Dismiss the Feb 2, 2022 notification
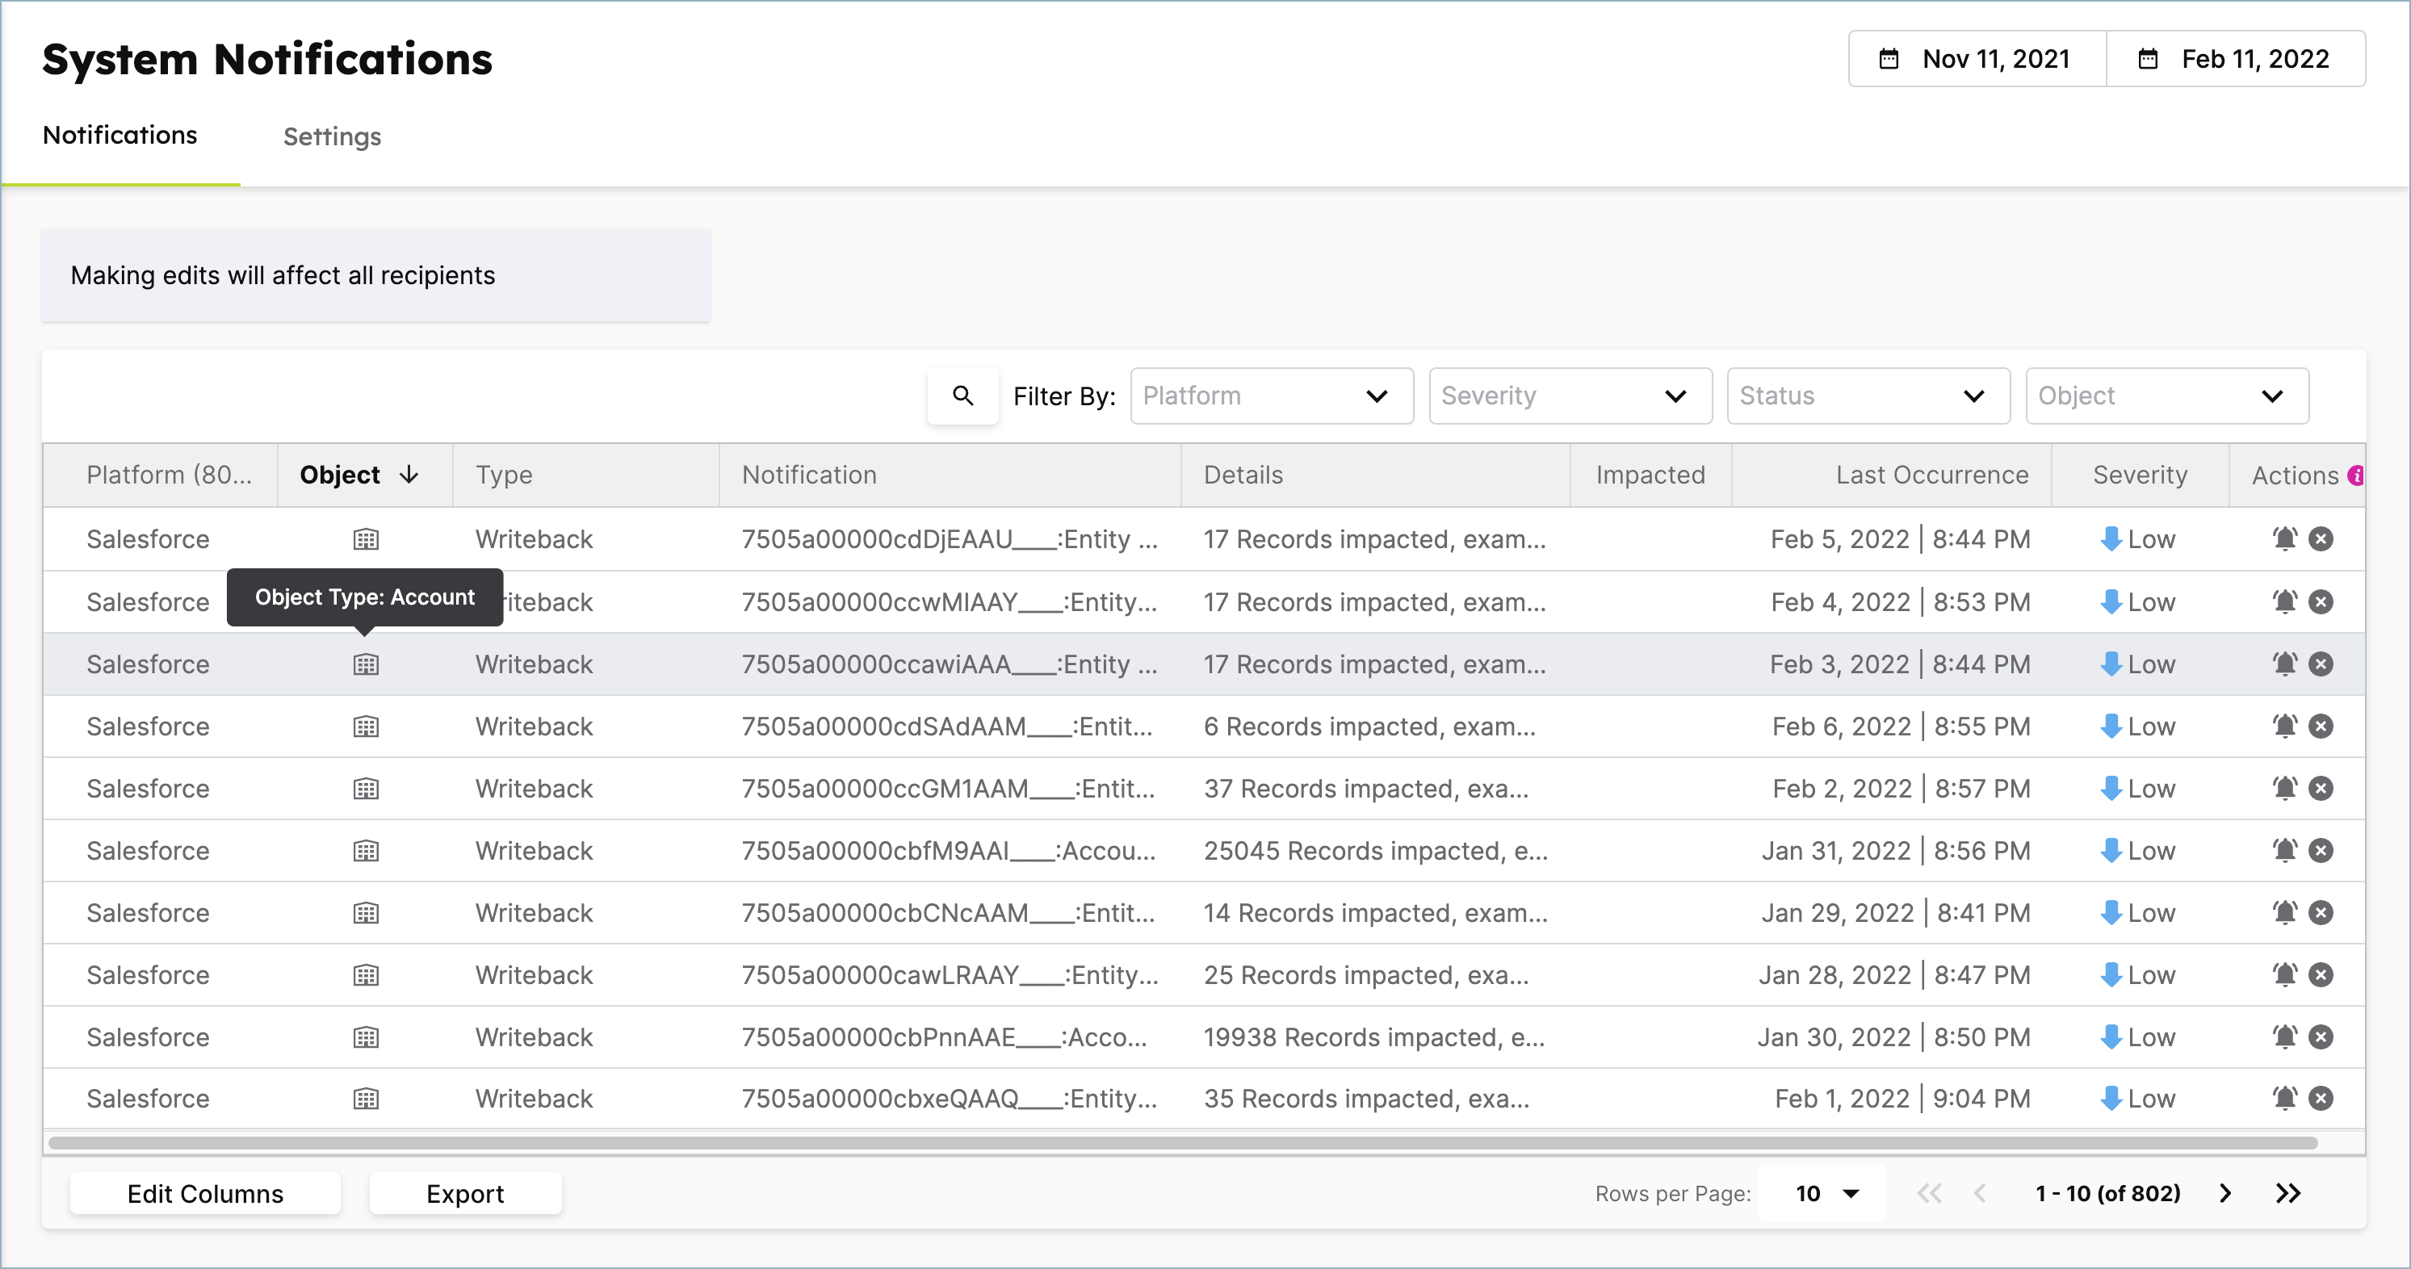Image resolution: width=2411 pixels, height=1269 pixels. (x=2321, y=789)
